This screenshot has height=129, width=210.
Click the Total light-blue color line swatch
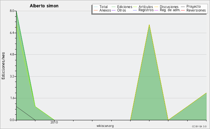[x=96, y=7]
